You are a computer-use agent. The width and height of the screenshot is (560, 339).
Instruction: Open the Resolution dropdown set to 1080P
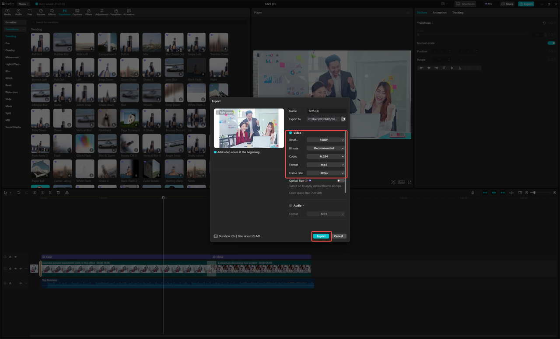[325, 139]
